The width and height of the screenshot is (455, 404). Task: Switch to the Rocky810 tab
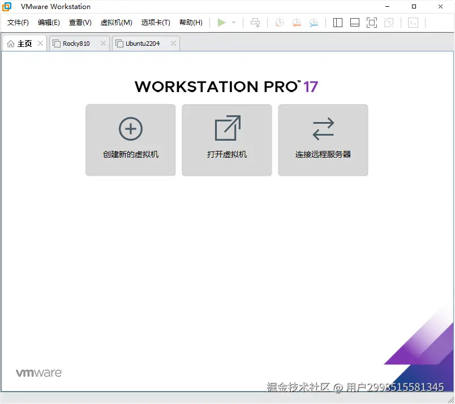pyautogui.click(x=79, y=44)
